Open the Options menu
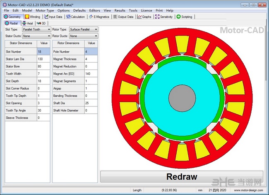Screen dimensions: 269x195 64,10
